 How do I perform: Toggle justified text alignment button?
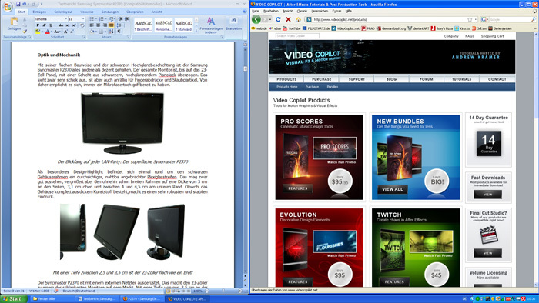(x=112, y=25)
